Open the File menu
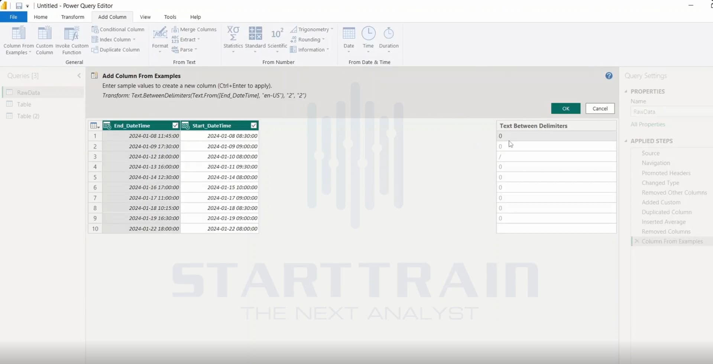 13,17
